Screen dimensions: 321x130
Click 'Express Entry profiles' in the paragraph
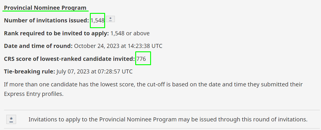pyautogui.click(x=33, y=94)
